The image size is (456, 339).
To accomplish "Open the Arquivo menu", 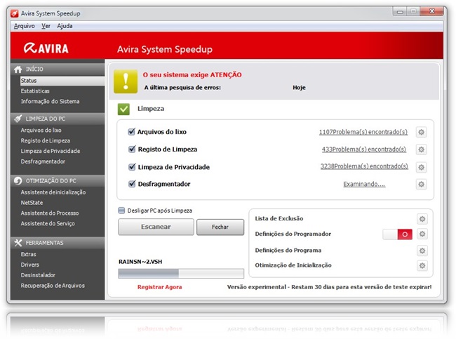I will point(24,26).
